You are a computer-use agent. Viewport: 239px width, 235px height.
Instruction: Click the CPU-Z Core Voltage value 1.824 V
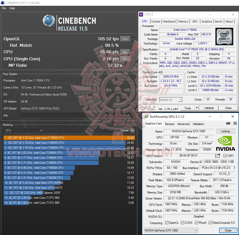[x=203, y=43]
